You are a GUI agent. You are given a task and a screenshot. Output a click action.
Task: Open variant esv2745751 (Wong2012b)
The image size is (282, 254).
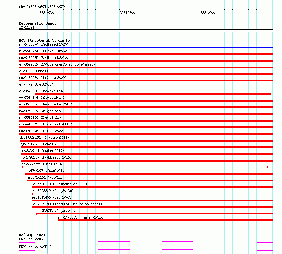(43, 164)
